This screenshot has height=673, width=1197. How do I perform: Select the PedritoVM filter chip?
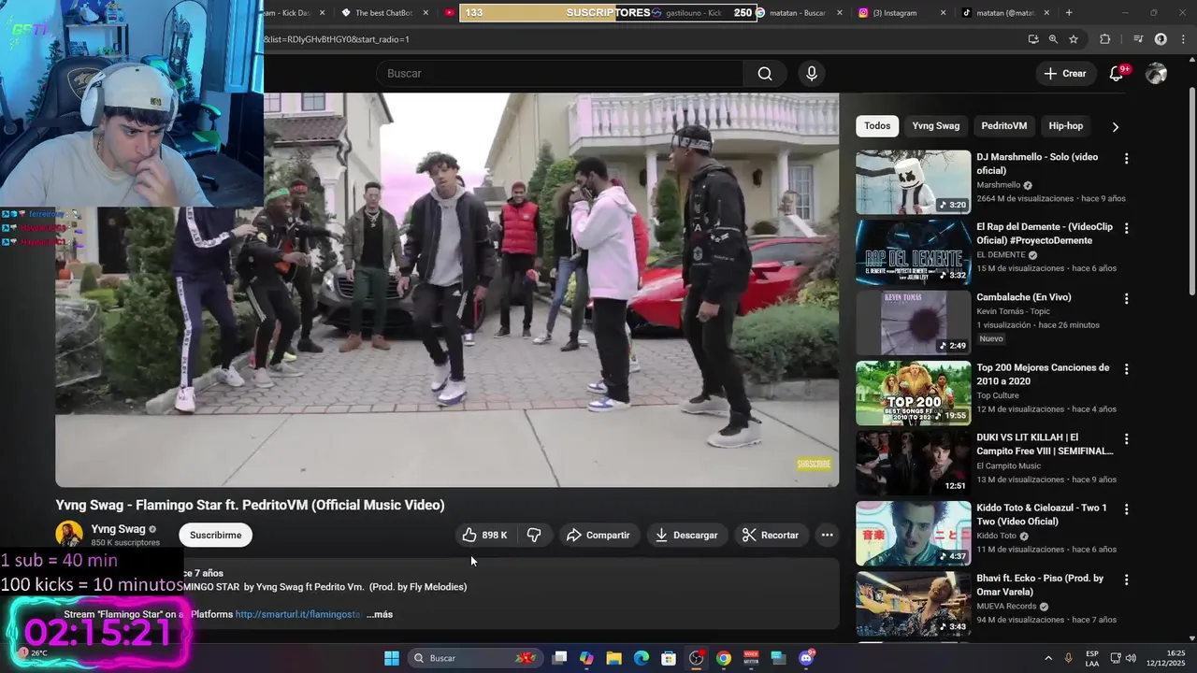coord(1003,126)
